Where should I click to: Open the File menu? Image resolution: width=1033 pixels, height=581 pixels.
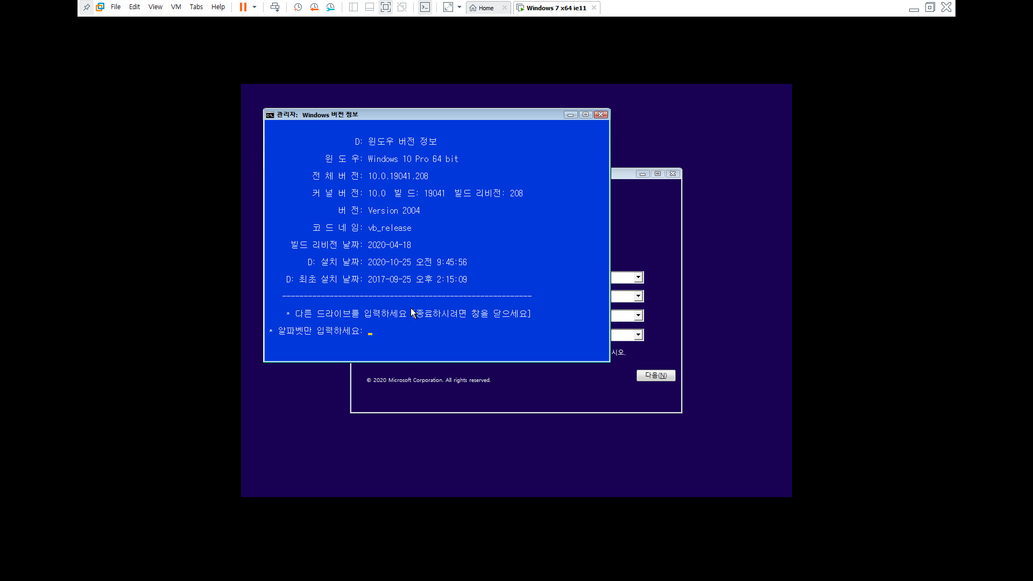point(116,8)
